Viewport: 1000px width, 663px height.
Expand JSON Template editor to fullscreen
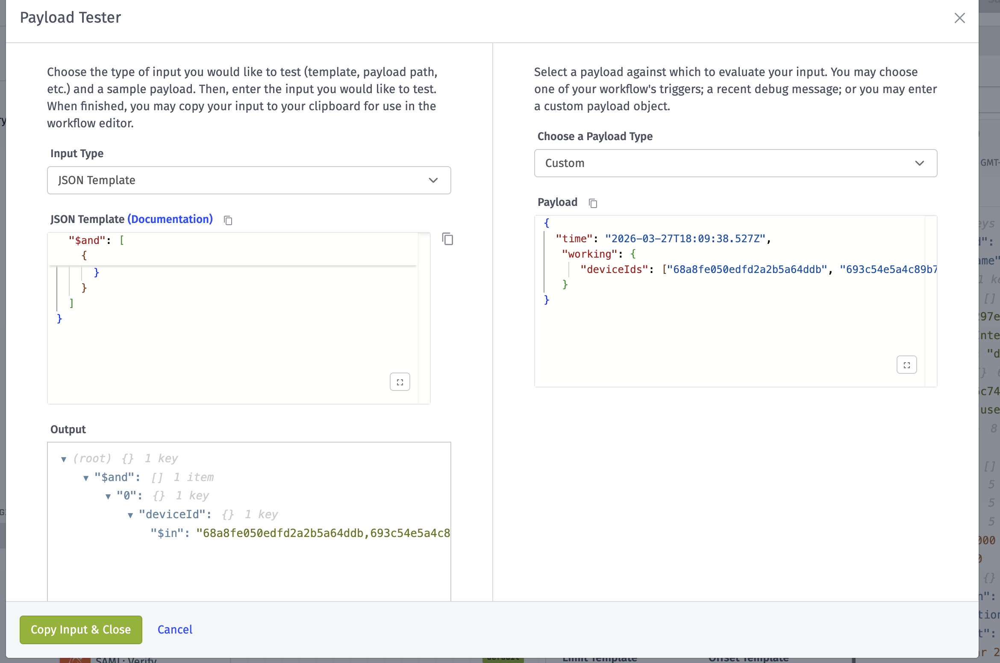pyautogui.click(x=400, y=382)
